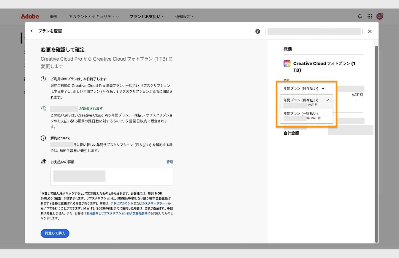Open the 年間プラン (月々払い) plan dropdown

303,88
